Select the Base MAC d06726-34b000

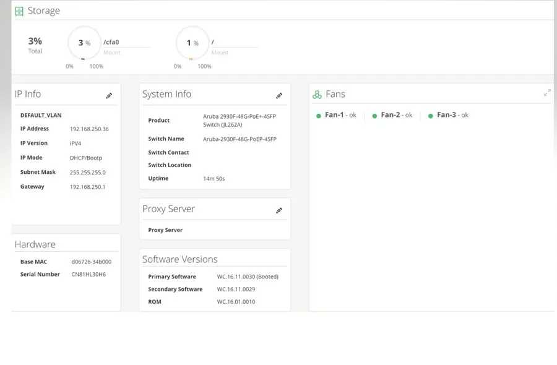pos(92,262)
